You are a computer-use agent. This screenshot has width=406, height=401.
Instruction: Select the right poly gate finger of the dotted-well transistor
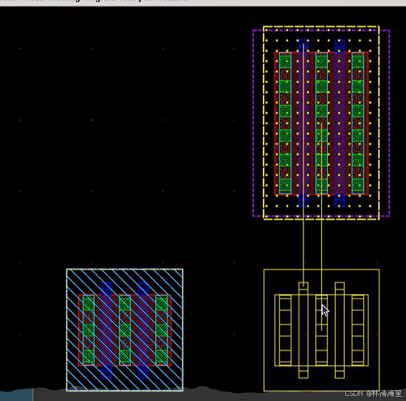point(339,123)
